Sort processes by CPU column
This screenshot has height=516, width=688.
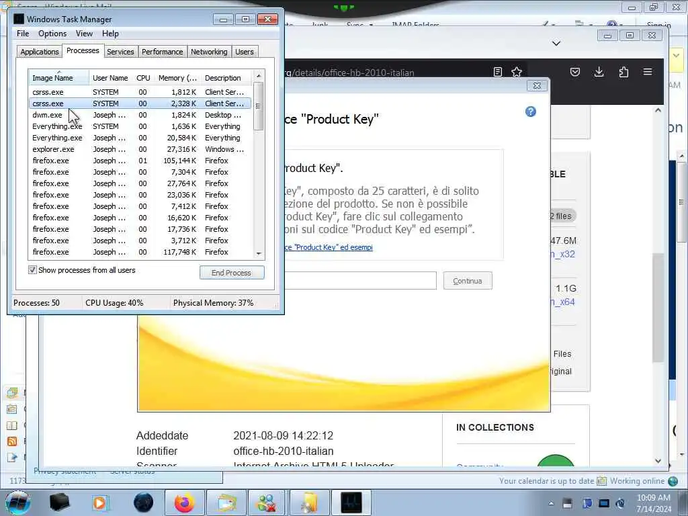pyautogui.click(x=144, y=78)
